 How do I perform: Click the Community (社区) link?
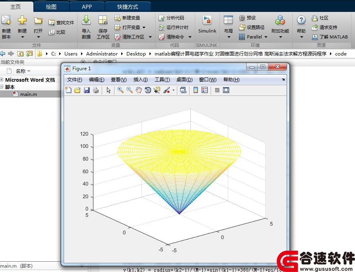click(320, 18)
